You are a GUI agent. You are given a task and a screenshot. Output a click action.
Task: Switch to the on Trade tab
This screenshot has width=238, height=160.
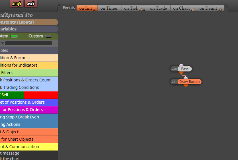pyautogui.click(x=159, y=8)
